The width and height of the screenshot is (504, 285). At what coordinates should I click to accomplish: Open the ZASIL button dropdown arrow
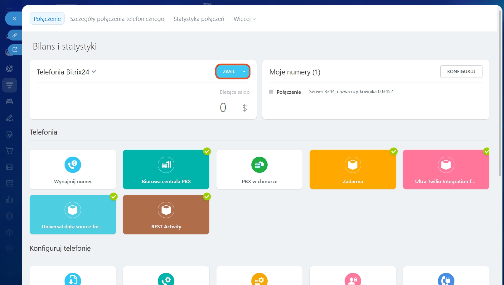click(x=244, y=72)
